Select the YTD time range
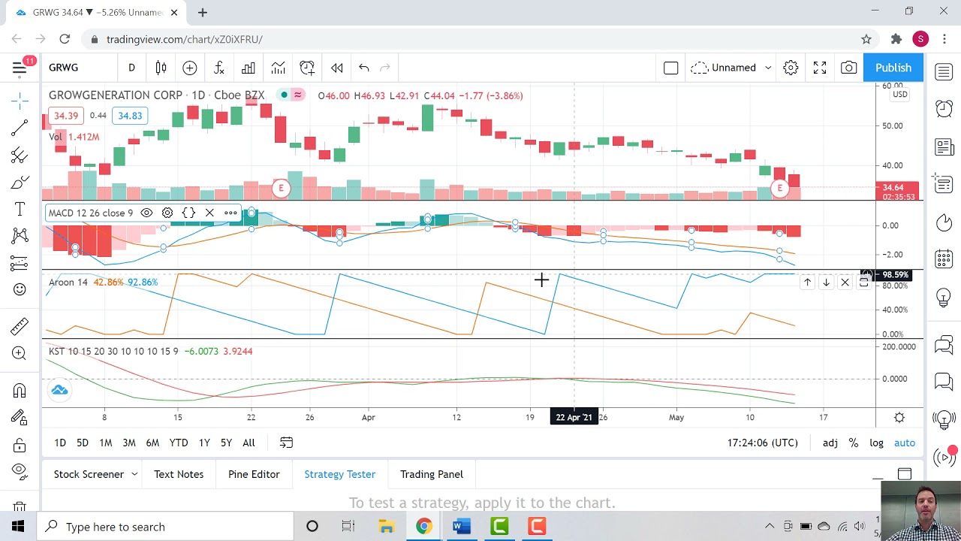The height and width of the screenshot is (541, 961). (179, 443)
